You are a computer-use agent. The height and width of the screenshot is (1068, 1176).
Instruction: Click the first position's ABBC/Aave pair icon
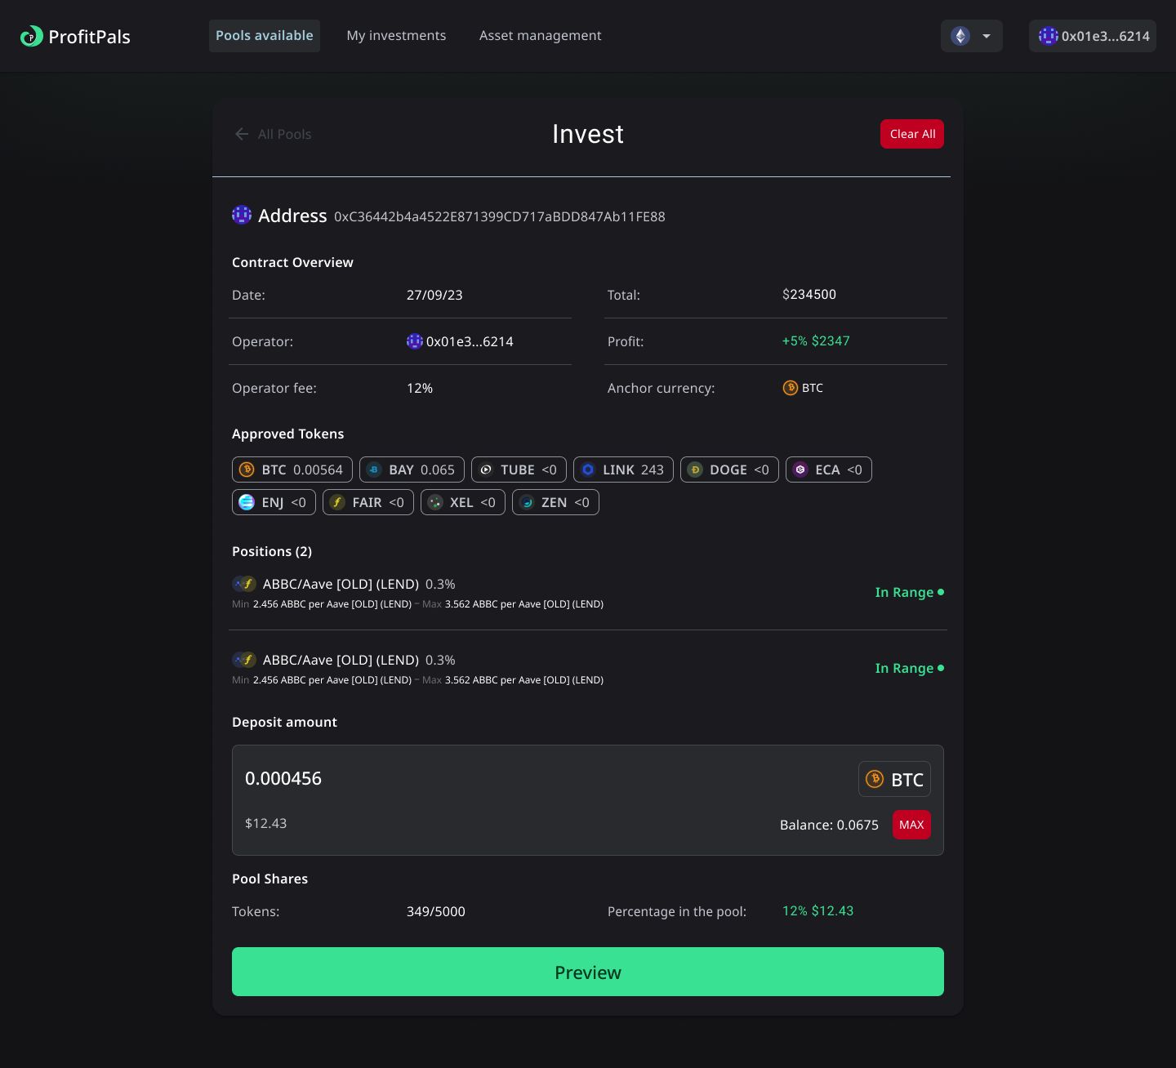coord(244,584)
